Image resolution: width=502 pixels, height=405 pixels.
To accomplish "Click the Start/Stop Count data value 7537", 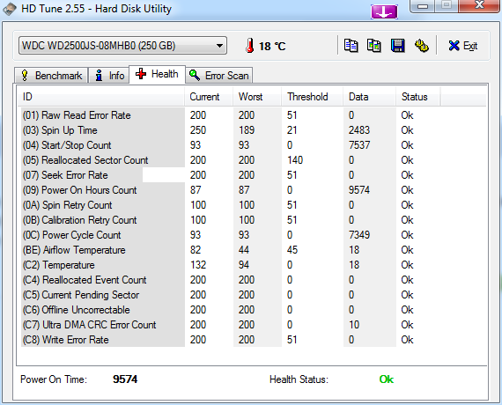I will (359, 145).
